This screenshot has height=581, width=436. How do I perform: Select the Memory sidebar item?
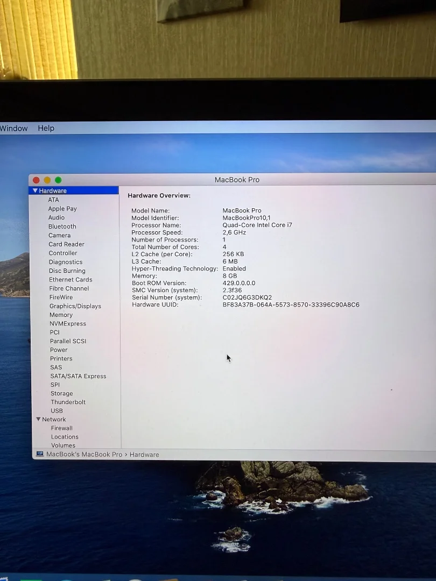[61, 315]
